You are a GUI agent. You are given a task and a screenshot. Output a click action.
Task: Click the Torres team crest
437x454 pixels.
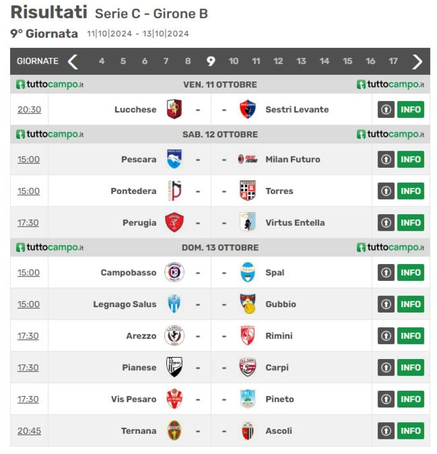point(248,191)
